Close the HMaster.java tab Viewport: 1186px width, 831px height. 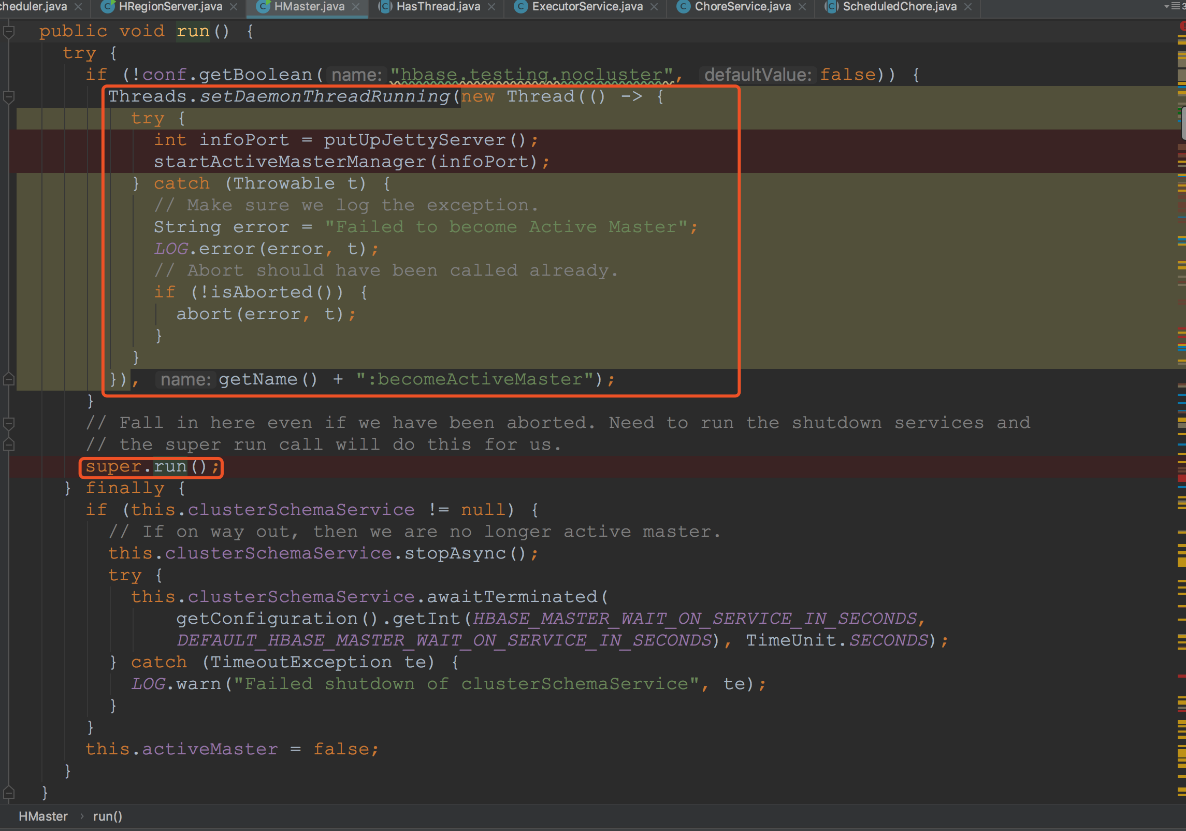click(x=356, y=7)
